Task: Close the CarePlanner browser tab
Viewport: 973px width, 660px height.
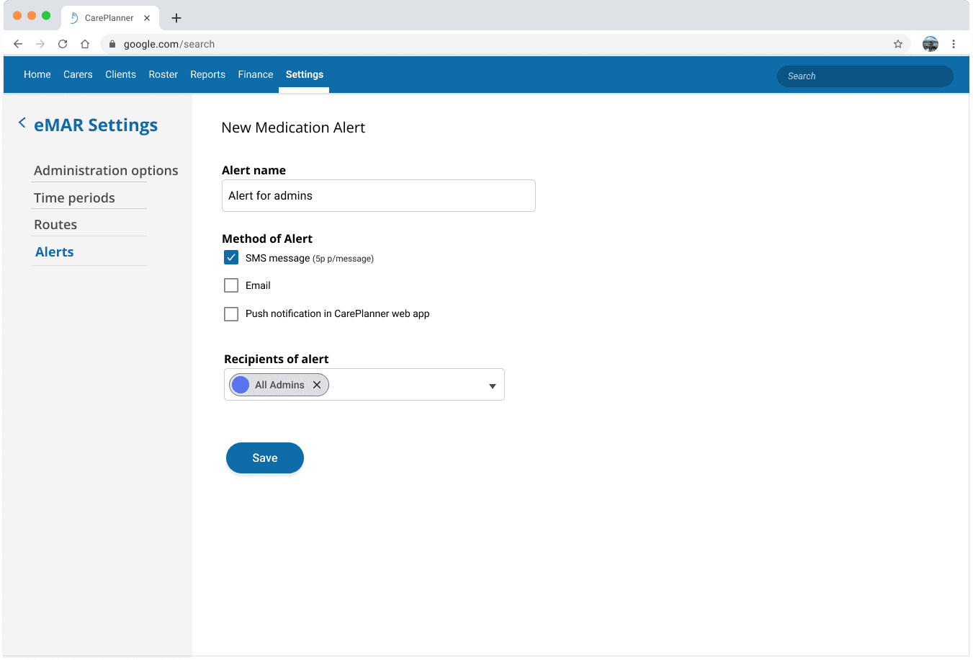Action: (147, 18)
